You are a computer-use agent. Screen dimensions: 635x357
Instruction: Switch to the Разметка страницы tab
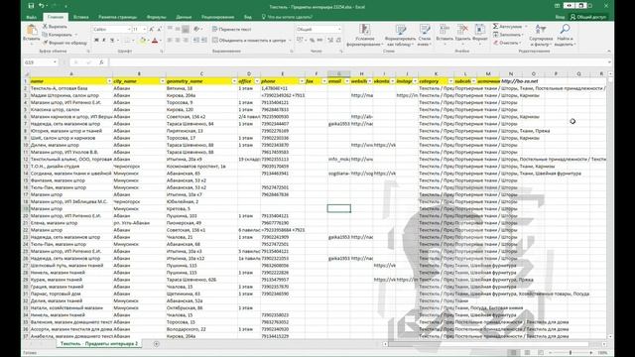(117, 17)
